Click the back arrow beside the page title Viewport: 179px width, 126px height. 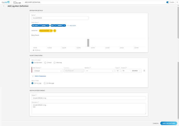pyautogui.click(x=4, y=6)
